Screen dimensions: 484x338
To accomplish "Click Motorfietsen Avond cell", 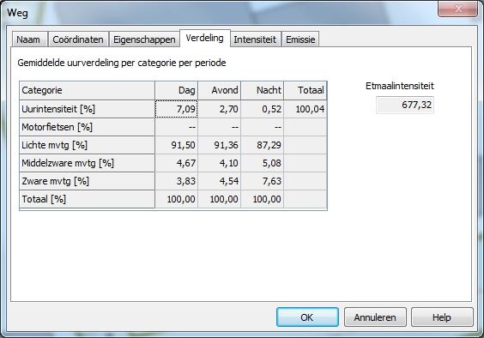I will [220, 127].
